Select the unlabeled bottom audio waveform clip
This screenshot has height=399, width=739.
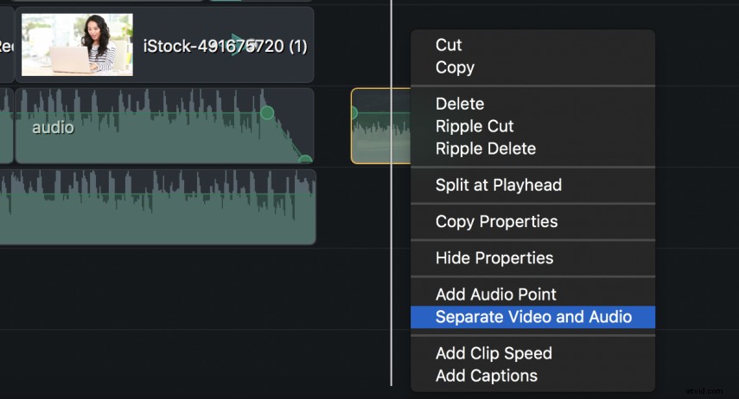point(157,207)
